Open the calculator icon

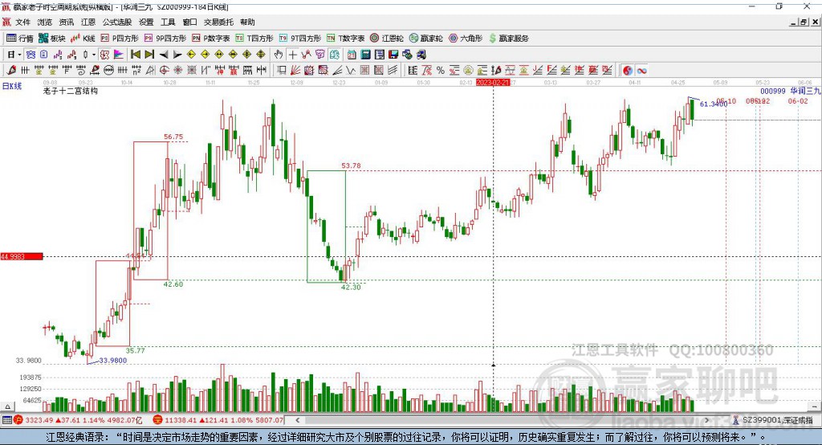click(x=365, y=55)
